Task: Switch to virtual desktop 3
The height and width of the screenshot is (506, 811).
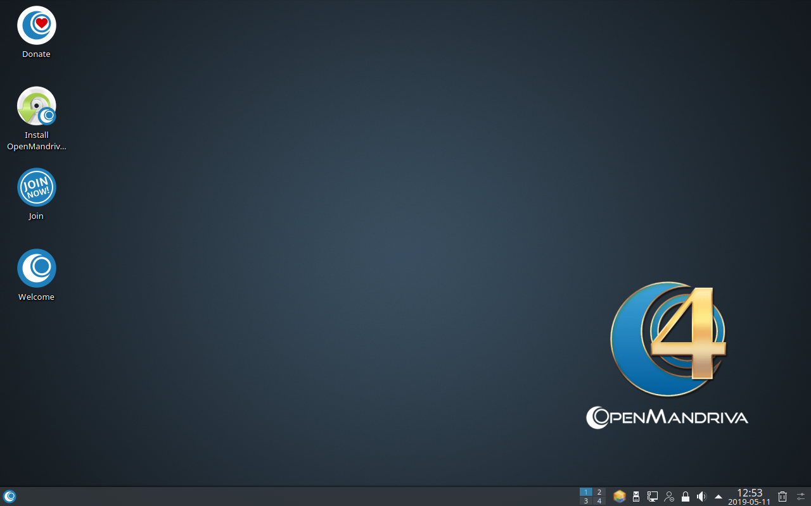Action: [x=586, y=501]
